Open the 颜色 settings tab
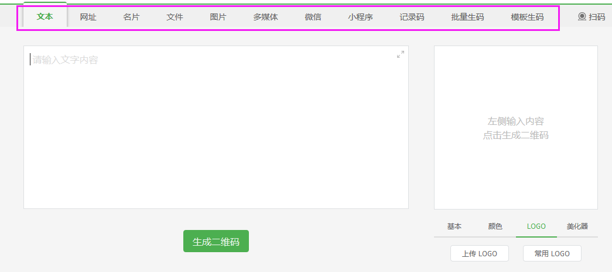 coord(495,226)
